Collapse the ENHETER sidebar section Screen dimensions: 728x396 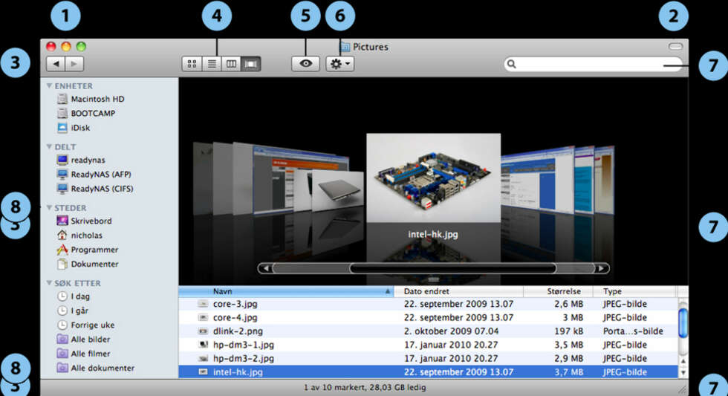tap(49, 86)
